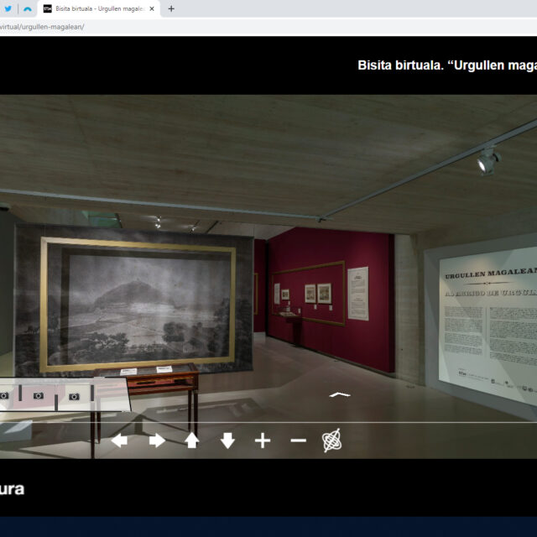The width and height of the screenshot is (537, 537).
Task: Open the rightmost camera hotspot in display case
Action: pyautogui.click(x=74, y=396)
